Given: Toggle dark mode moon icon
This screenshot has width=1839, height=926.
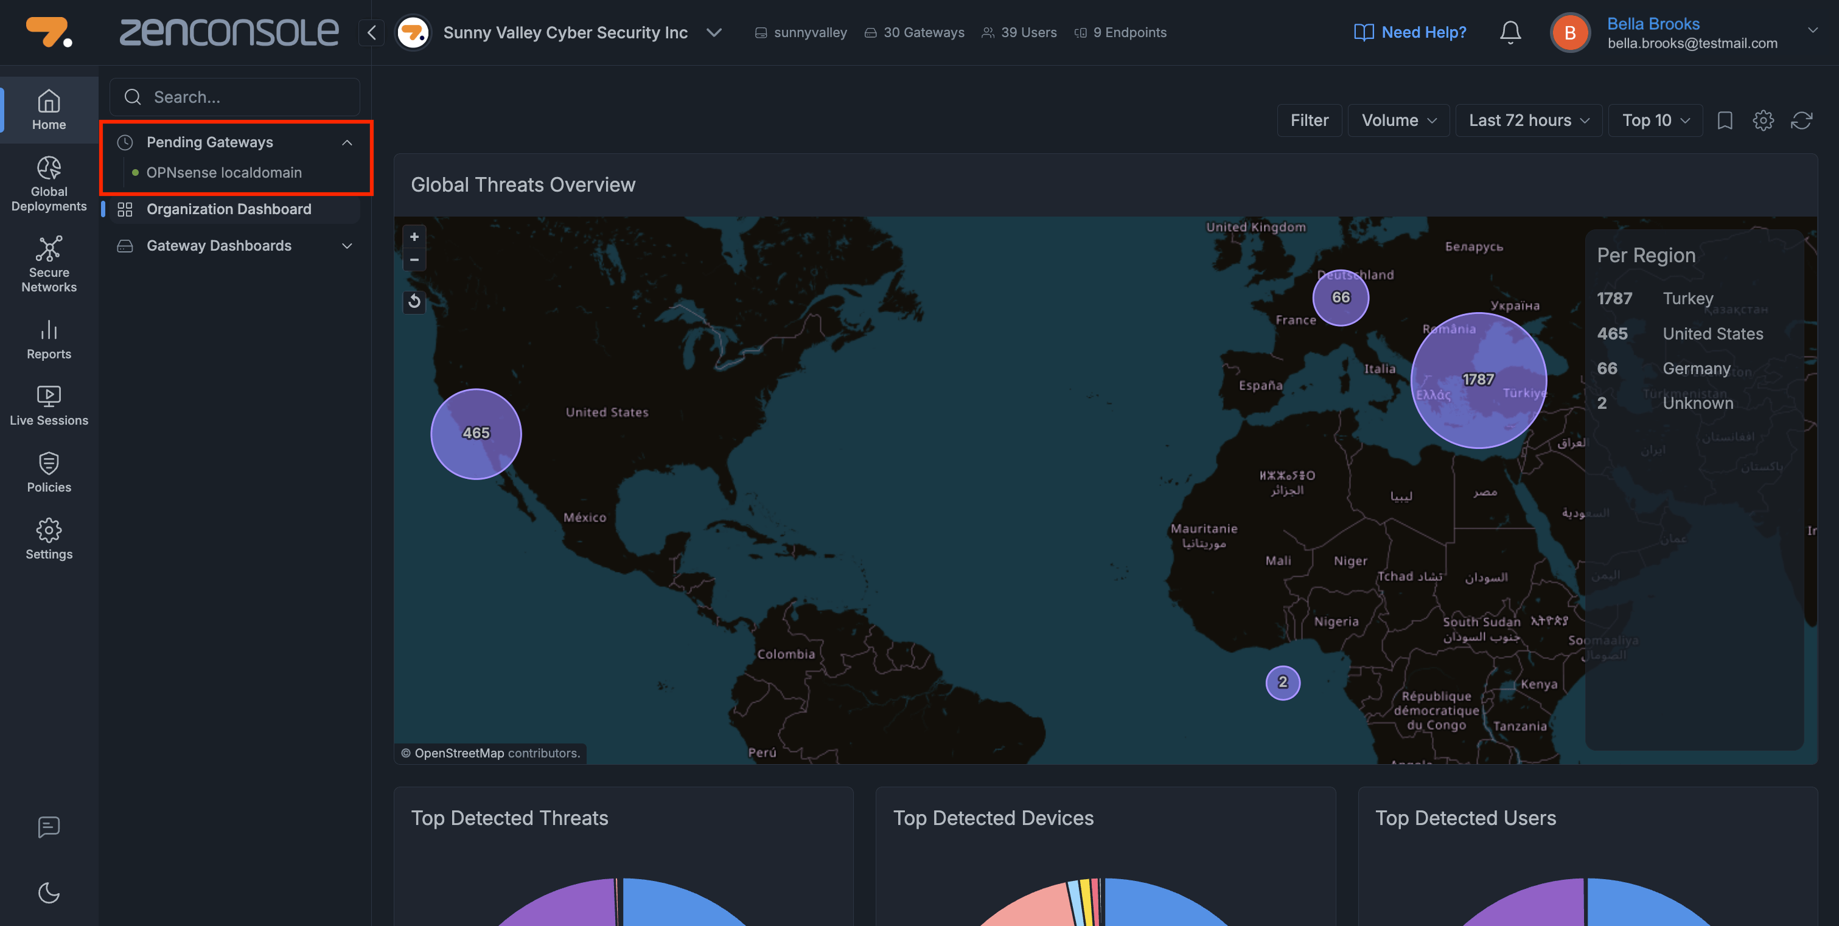Looking at the screenshot, I should pos(49,893).
